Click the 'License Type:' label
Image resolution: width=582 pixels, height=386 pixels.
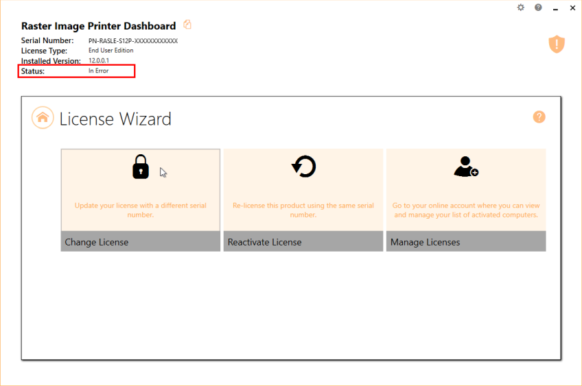click(44, 51)
